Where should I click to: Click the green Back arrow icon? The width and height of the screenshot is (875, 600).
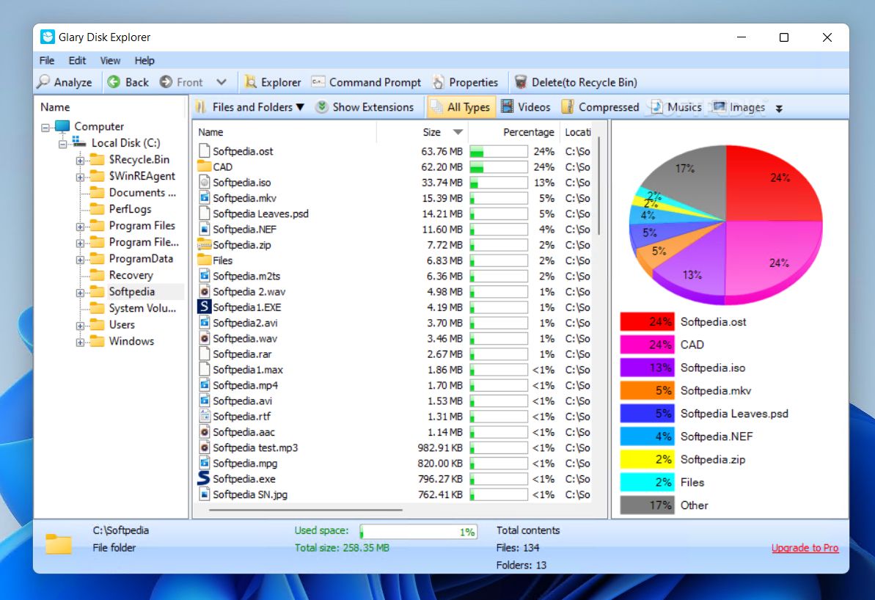pos(114,82)
